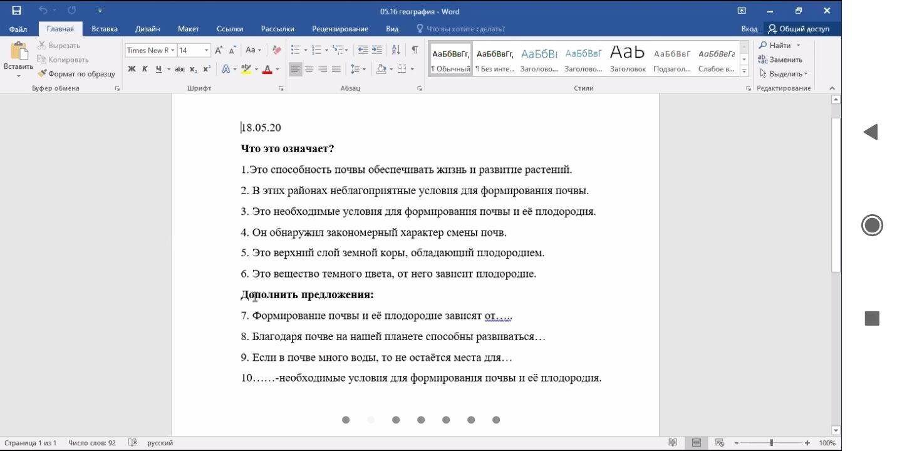This screenshot has width=902, height=451.
Task: Sort paragraphs with the А-Я sort icon
Action: click(x=396, y=50)
